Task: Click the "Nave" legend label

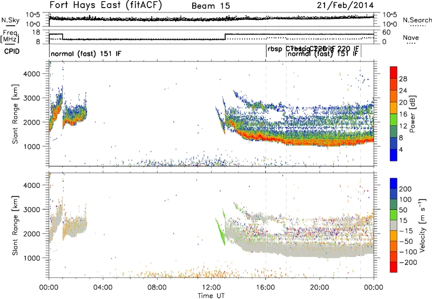Action: pyautogui.click(x=410, y=37)
